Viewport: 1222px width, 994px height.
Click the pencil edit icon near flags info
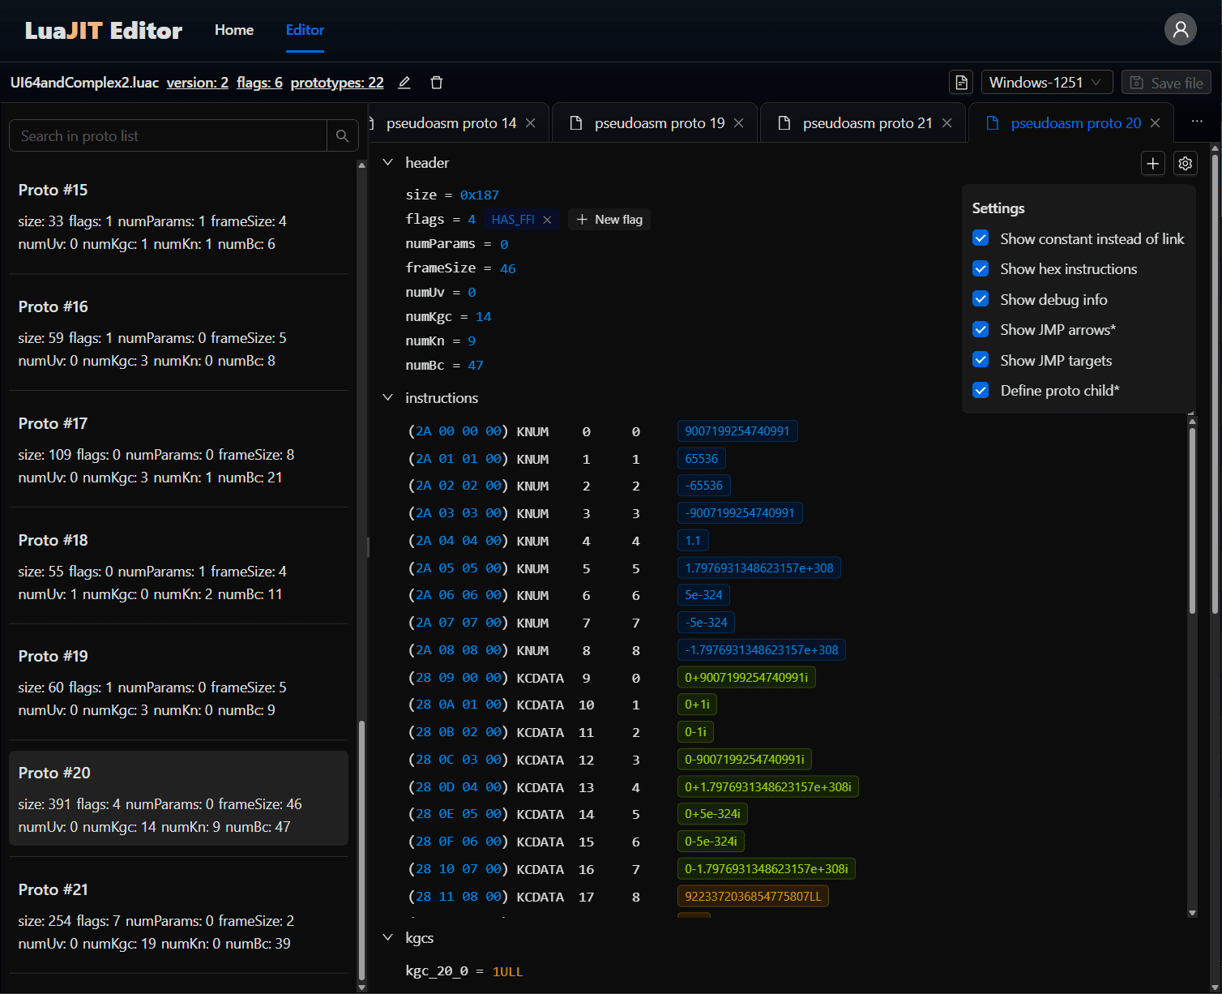pos(404,82)
